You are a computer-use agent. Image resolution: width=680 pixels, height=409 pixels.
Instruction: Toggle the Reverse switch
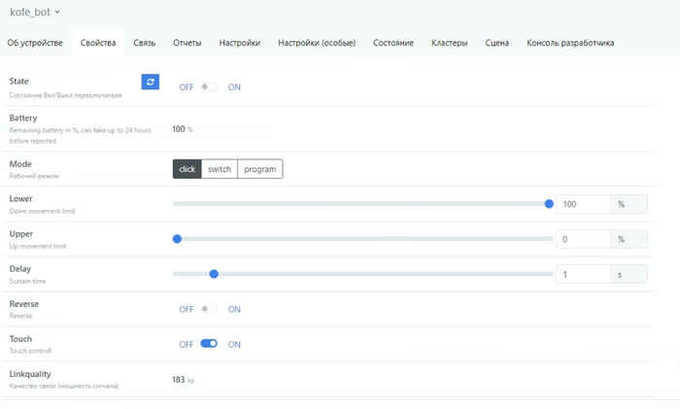click(x=208, y=310)
